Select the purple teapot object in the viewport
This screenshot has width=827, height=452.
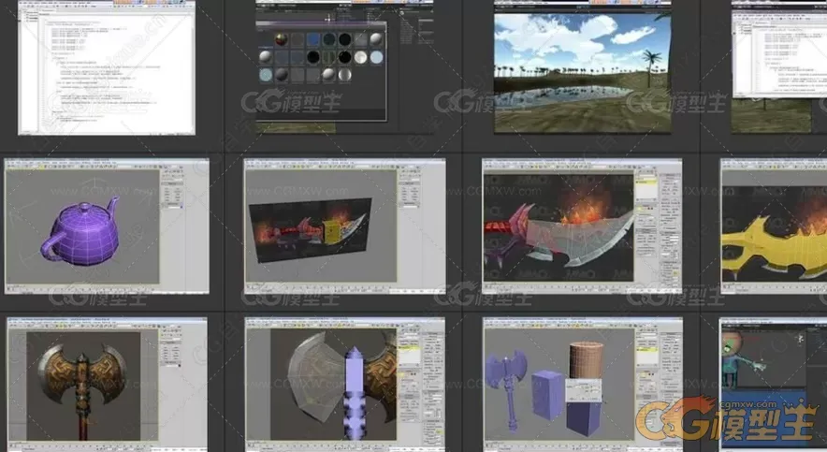pos(80,231)
